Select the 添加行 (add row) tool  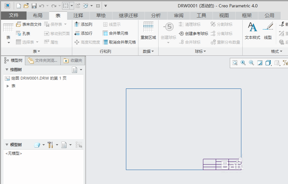pos(82,33)
